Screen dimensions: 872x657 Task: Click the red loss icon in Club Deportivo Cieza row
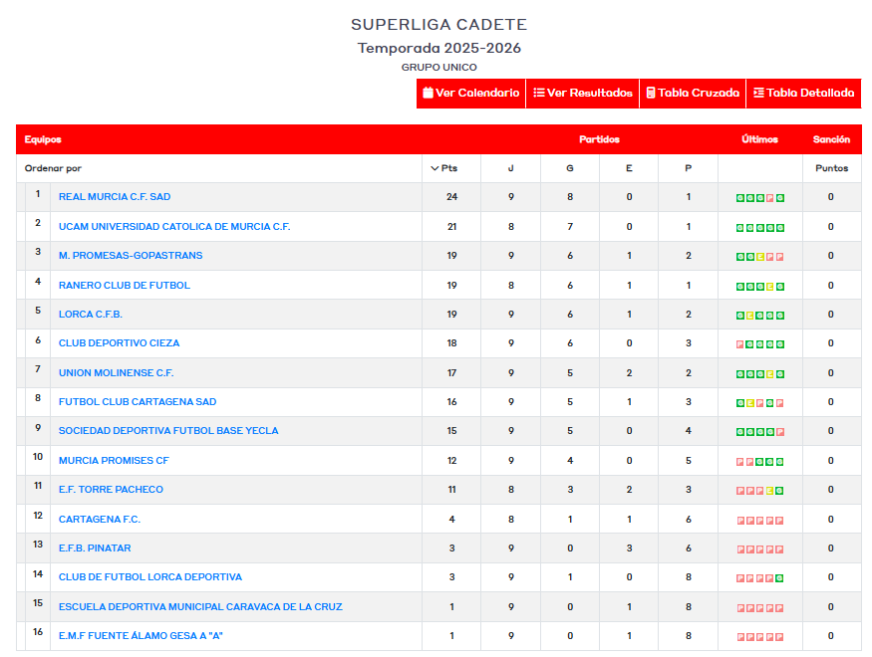tap(740, 344)
